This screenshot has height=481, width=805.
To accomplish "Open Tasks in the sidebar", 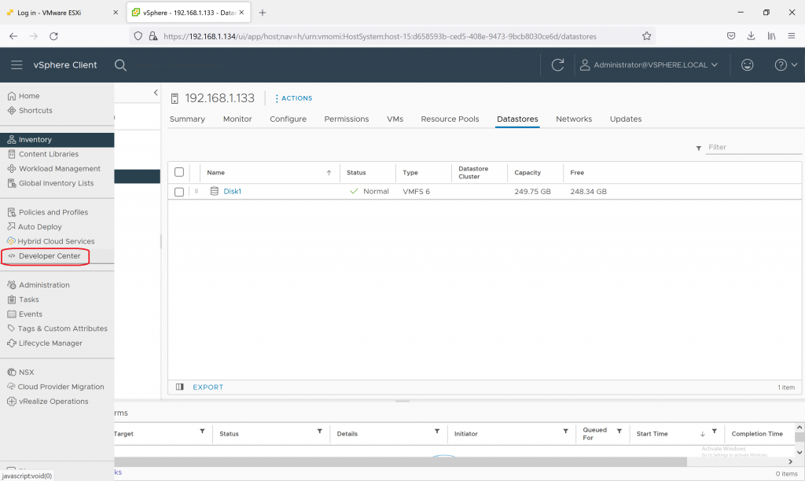I will pos(23,299).
